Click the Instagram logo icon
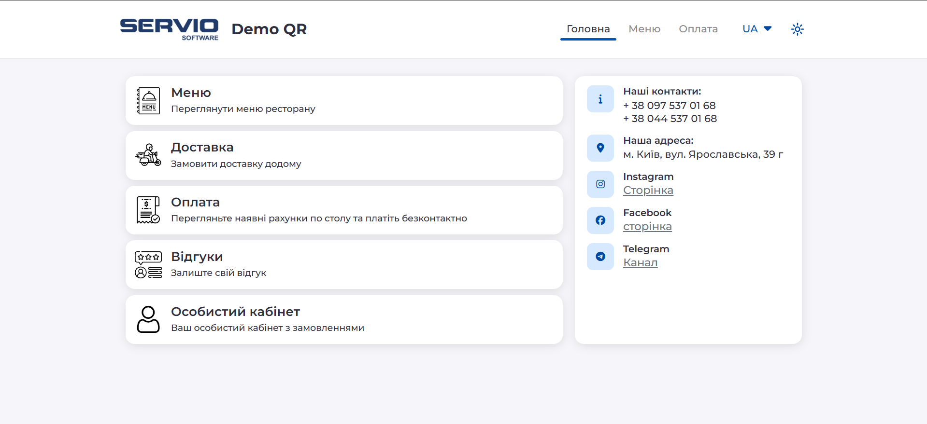The image size is (927, 424). 600,184
